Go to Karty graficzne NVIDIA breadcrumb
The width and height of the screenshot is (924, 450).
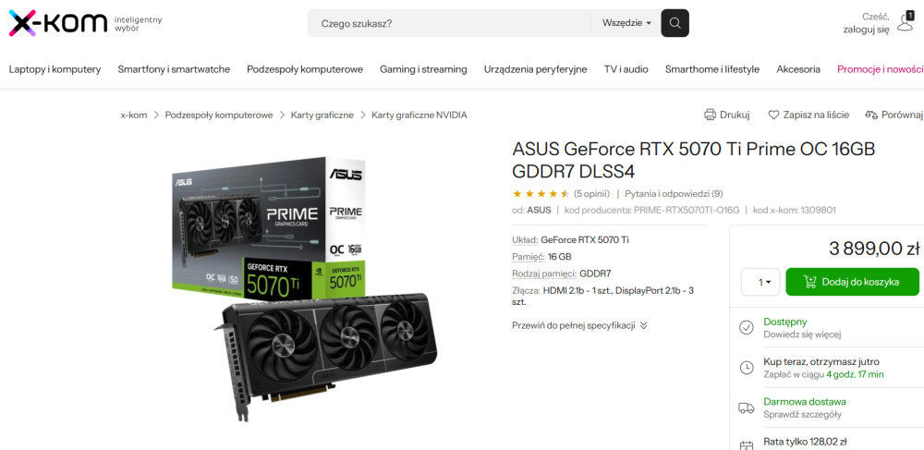(419, 115)
